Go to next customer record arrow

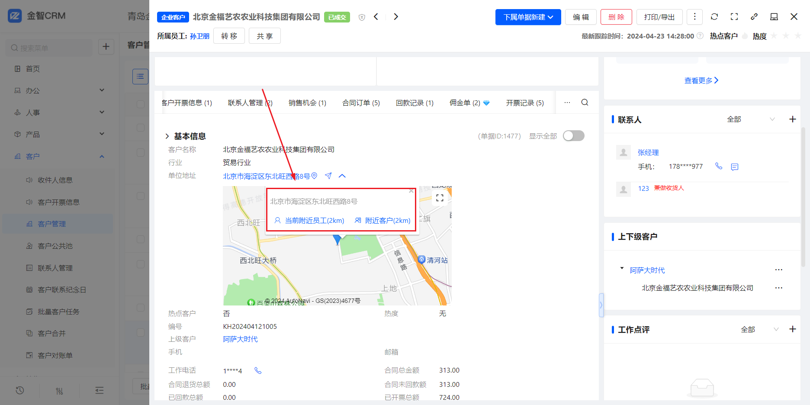pos(396,17)
